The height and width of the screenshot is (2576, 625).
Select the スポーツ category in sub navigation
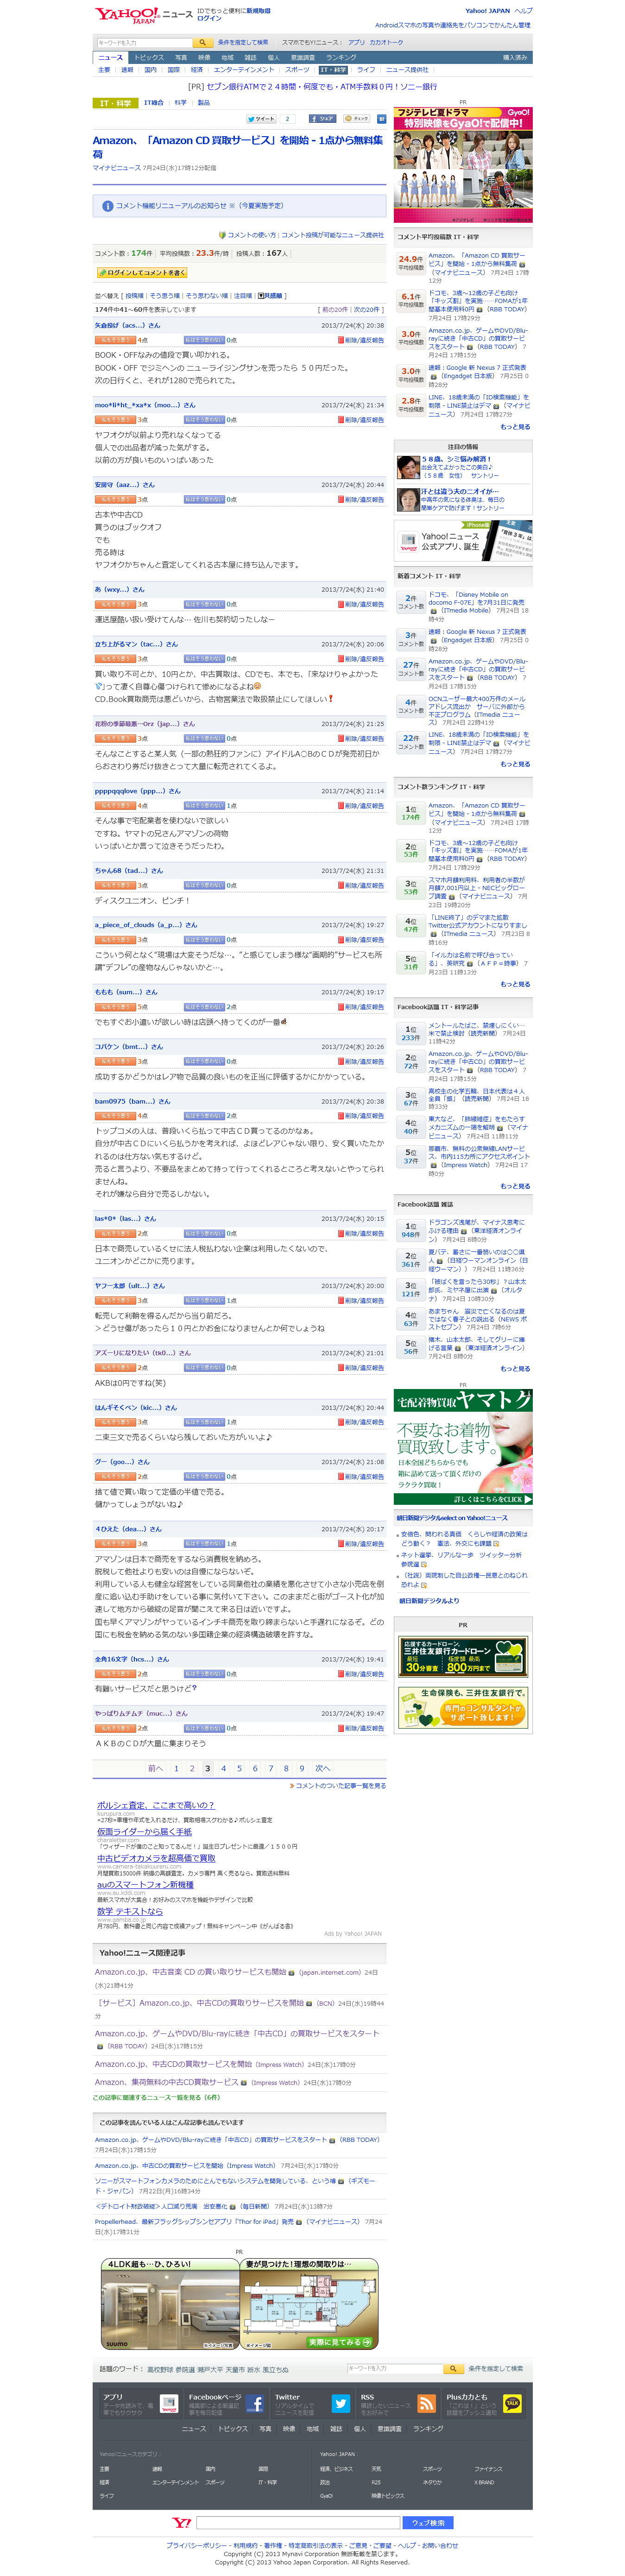[298, 70]
